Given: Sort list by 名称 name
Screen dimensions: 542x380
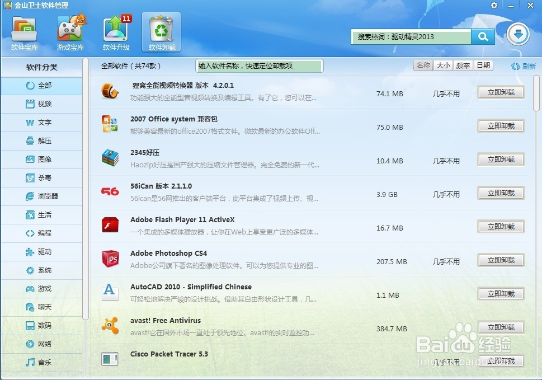Looking at the screenshot, I should [423, 65].
